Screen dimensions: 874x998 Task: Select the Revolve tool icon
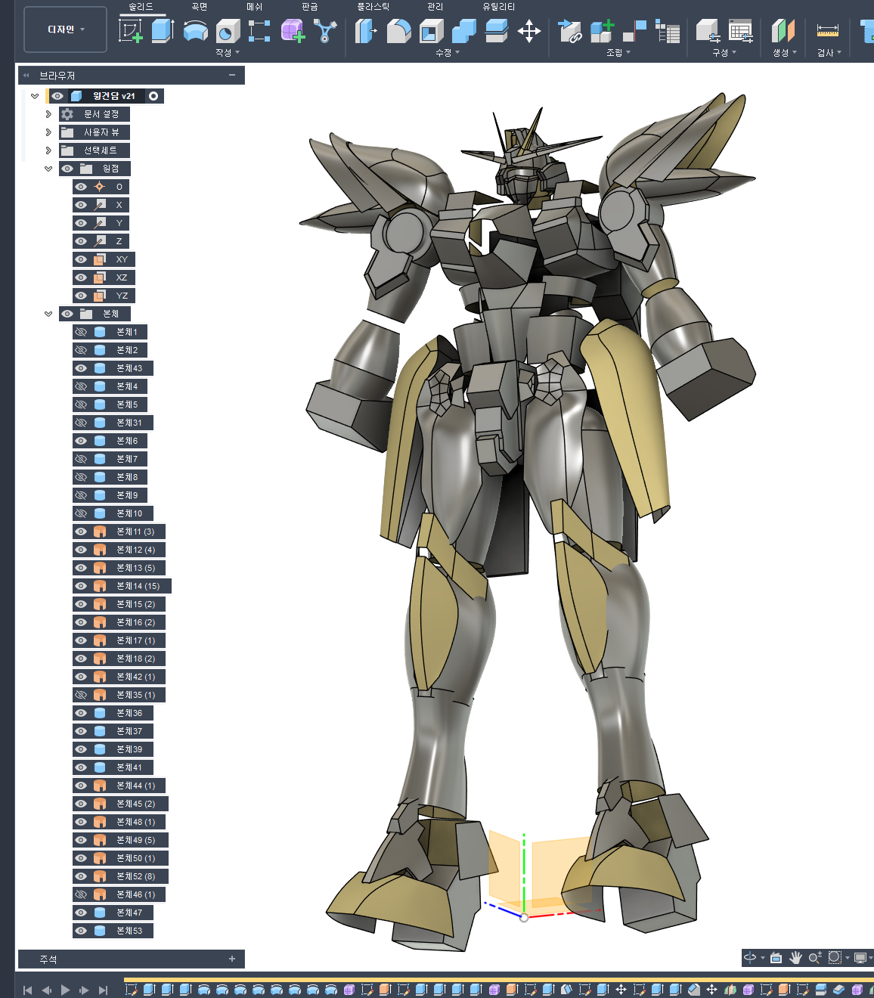tap(196, 31)
